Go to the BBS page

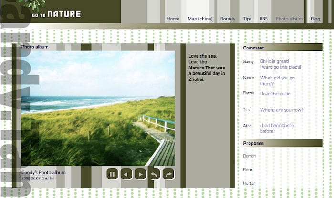point(263,19)
